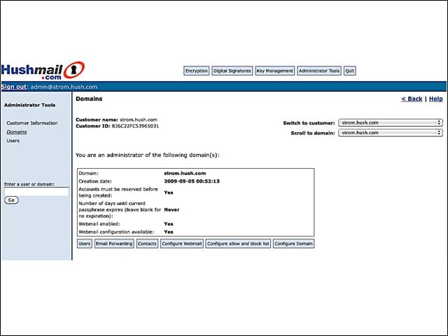
Task: Open Administrator Tools from top bar
Action: coord(319,71)
